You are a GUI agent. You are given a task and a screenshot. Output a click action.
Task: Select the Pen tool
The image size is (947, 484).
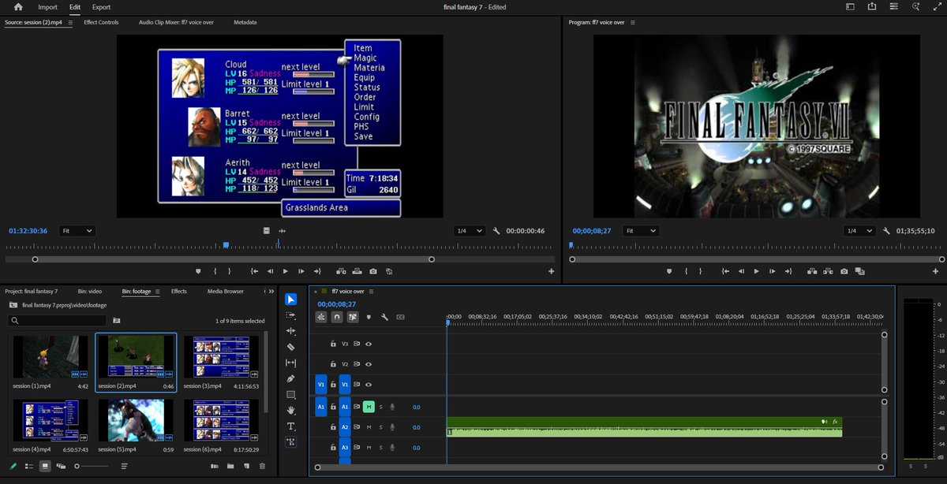[290, 378]
